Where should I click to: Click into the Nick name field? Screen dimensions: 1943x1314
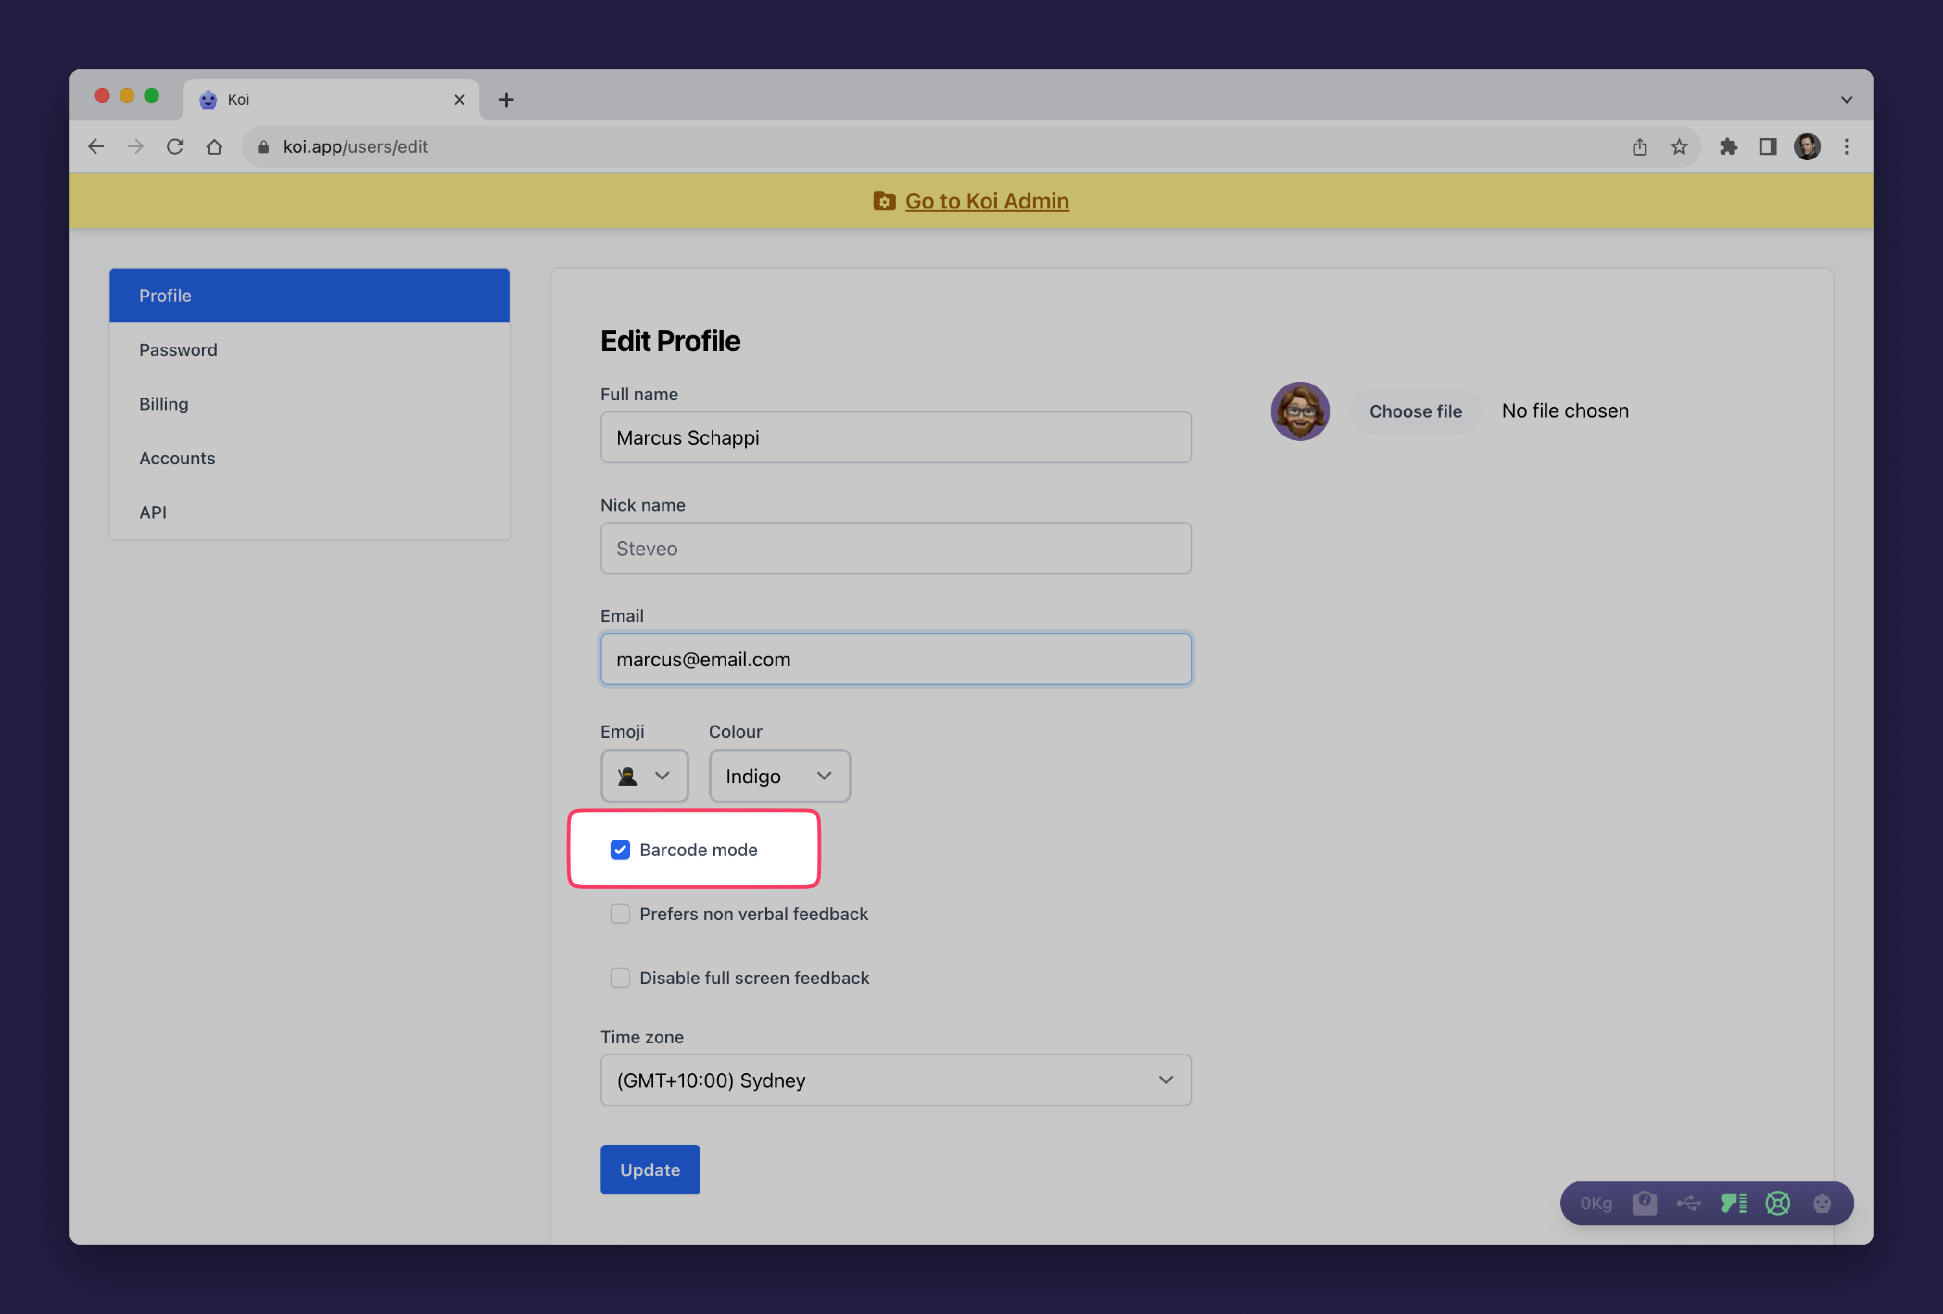(896, 549)
